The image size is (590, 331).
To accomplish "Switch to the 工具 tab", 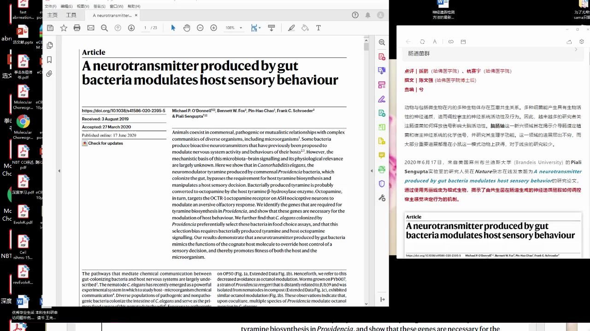I will (71, 15).
